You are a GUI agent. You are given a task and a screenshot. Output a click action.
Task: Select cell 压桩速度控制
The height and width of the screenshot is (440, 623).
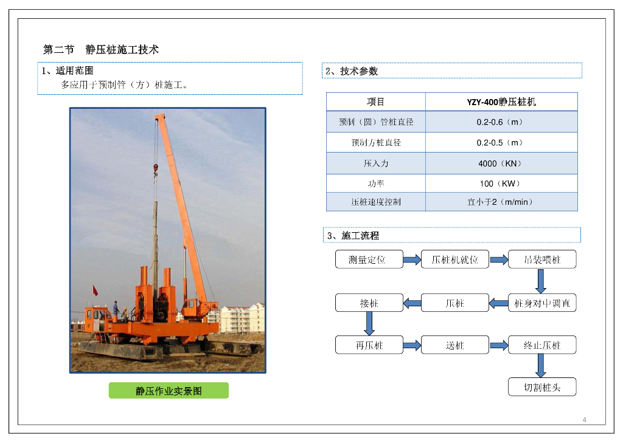point(376,202)
